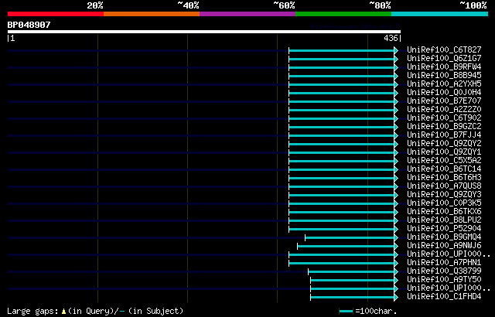Click the cyan ~100% identity color segment
Viewport: 495px width, 317px height.
tap(440, 14)
